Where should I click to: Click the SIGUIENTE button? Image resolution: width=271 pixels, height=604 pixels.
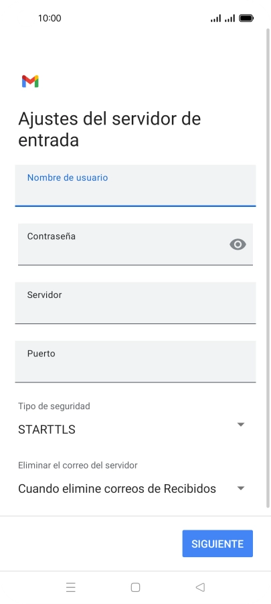[x=217, y=544]
